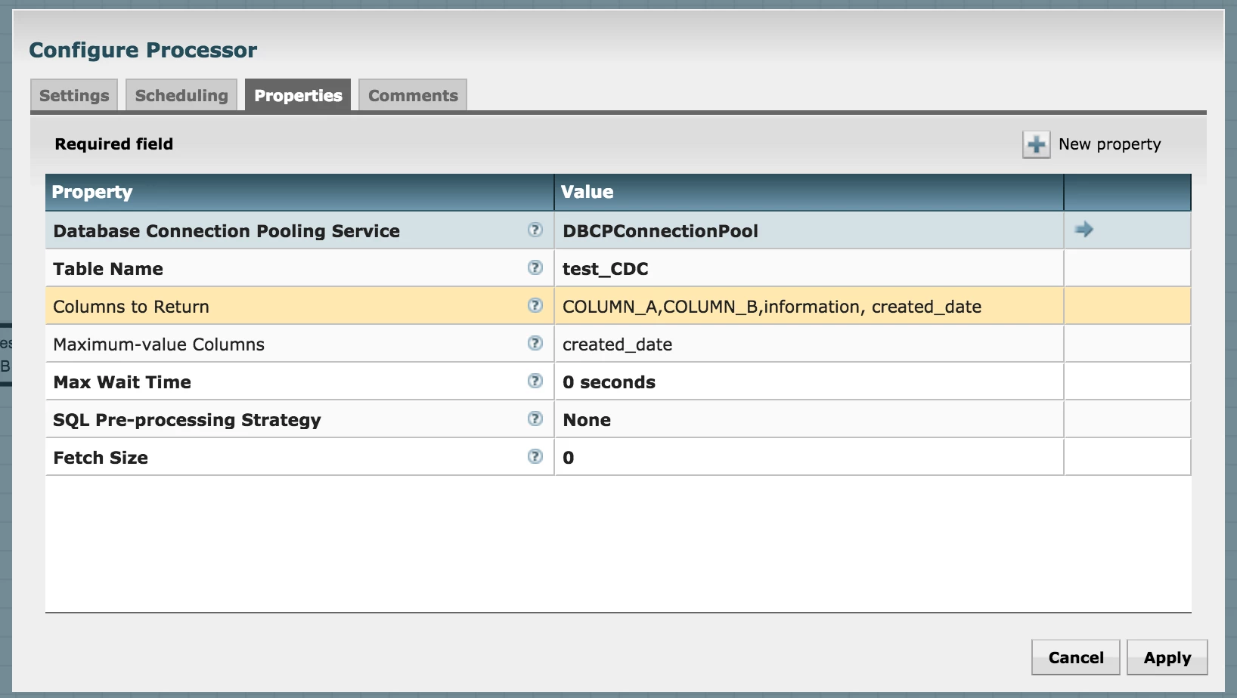Viewport: 1237px width, 698px height.
Task: Click help icon for Fetch Size
Action: click(535, 456)
